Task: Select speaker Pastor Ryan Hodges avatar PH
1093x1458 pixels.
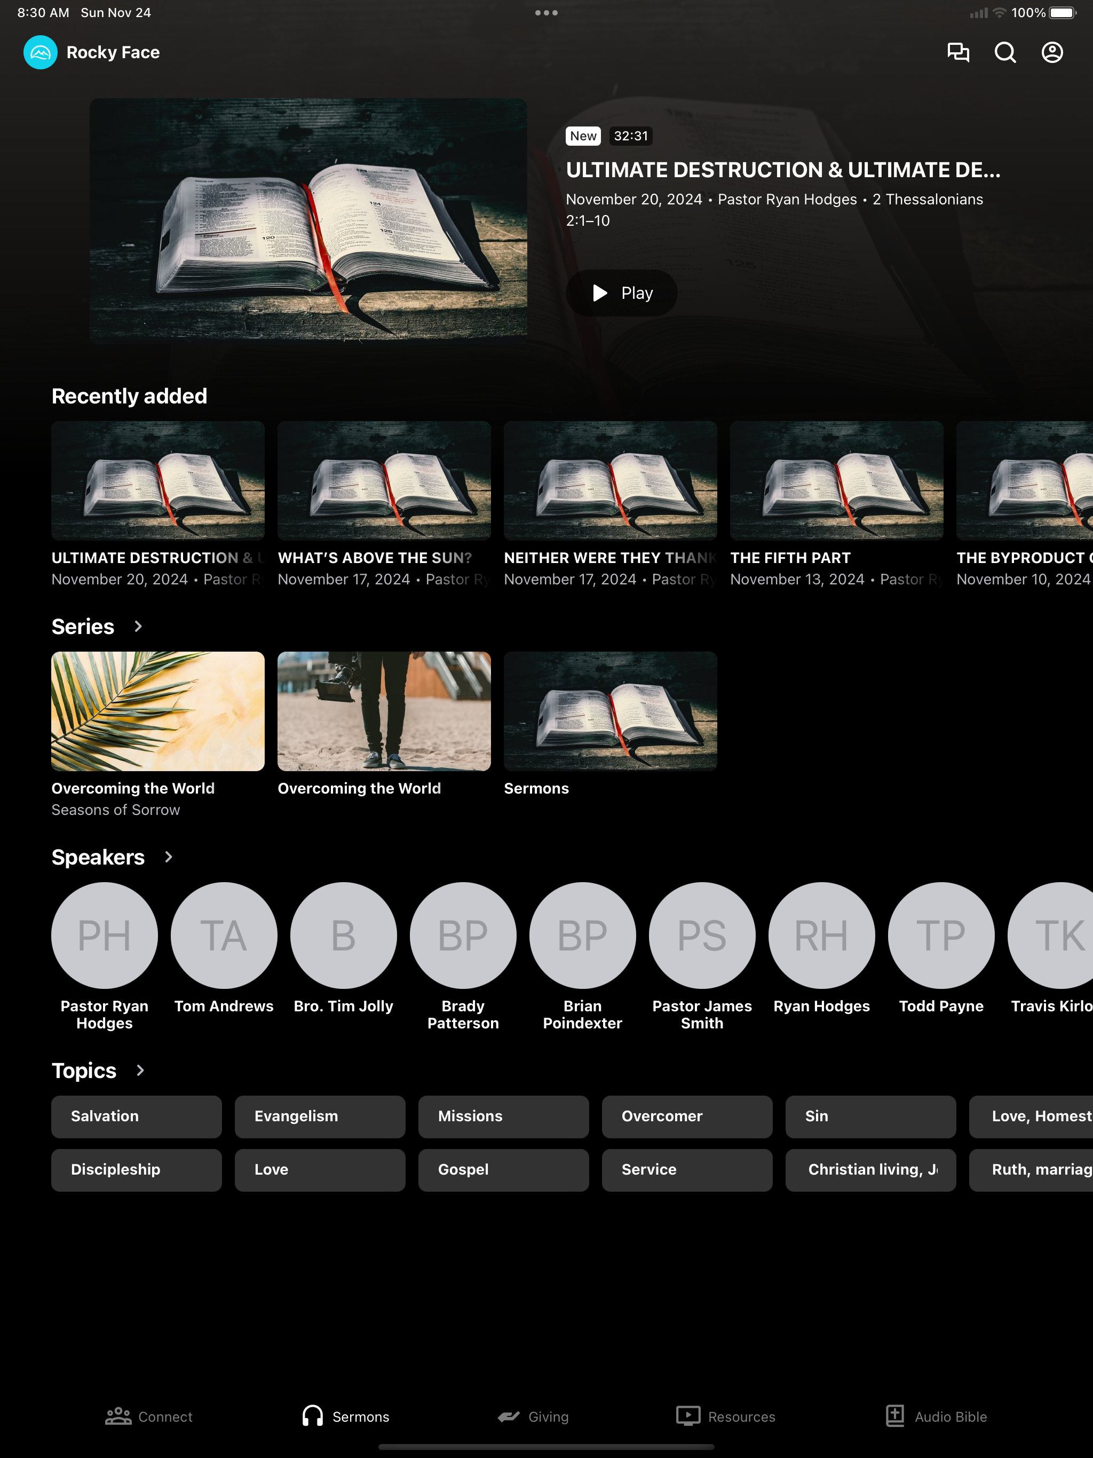Action: pos(105,936)
